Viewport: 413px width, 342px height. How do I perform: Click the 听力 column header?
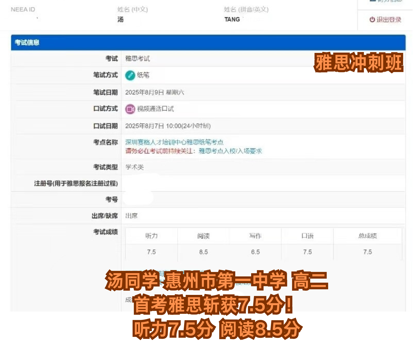[x=151, y=236]
